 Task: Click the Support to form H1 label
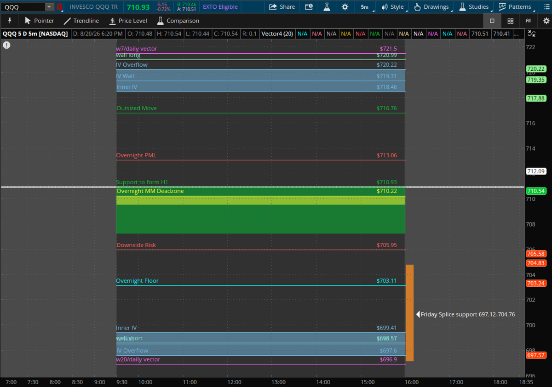coord(142,182)
